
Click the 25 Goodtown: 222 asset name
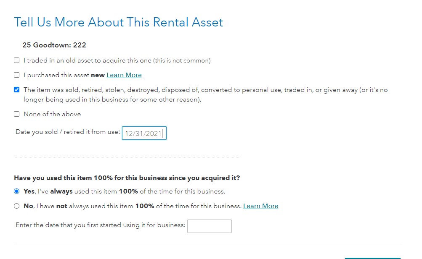coord(54,45)
